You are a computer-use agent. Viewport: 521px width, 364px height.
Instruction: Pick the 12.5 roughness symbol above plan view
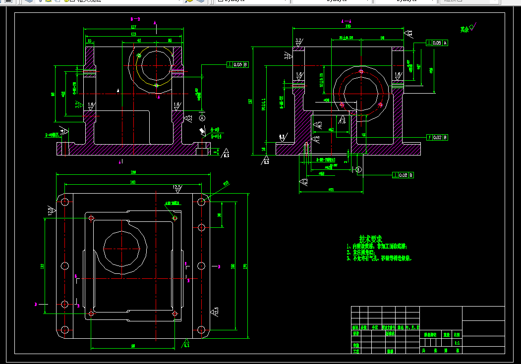pos(177,189)
